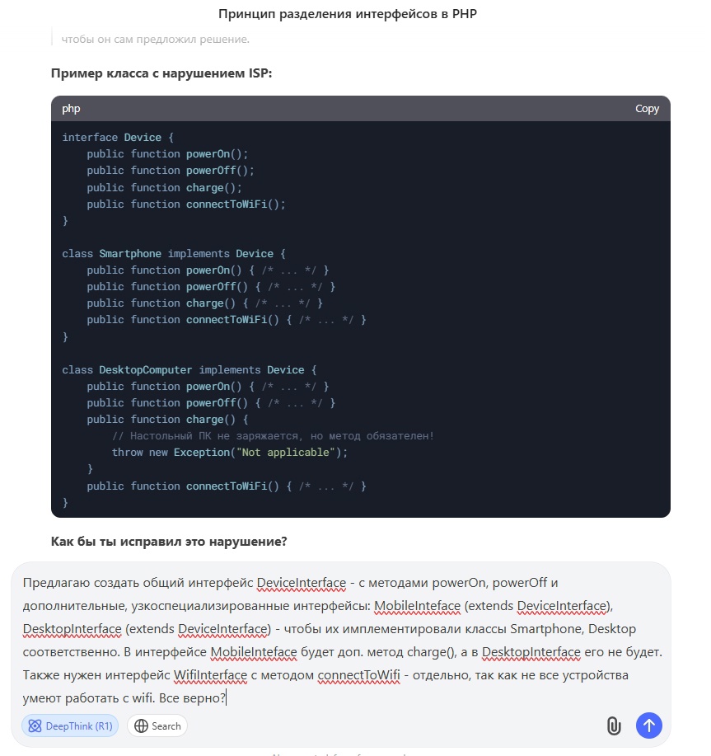The image size is (711, 756).
Task: Focus the message input text area
Action: [x=342, y=640]
